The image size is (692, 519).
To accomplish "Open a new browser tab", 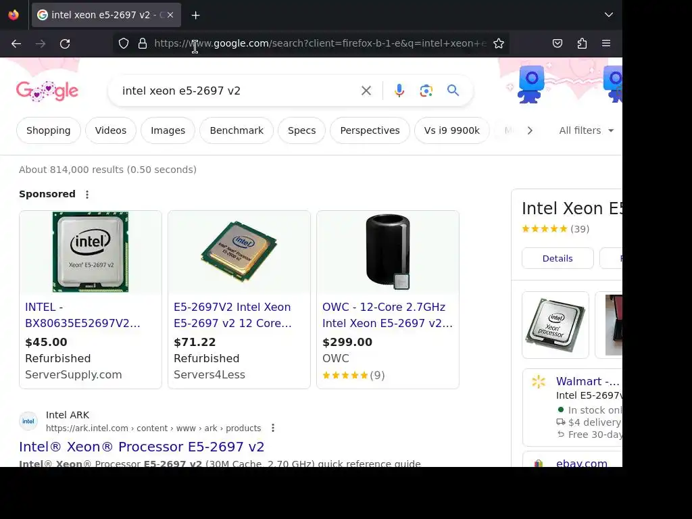I will pos(195,16).
